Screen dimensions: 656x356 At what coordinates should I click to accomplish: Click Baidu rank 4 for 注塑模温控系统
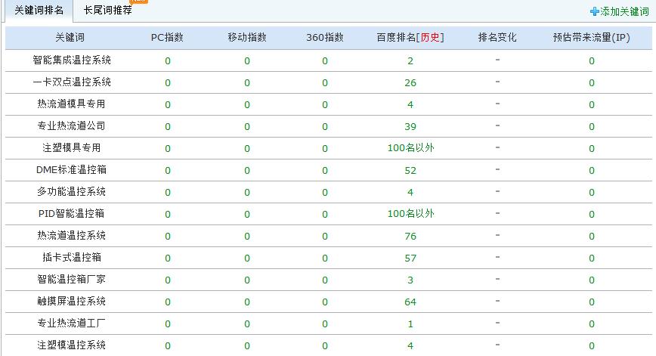[x=410, y=346]
